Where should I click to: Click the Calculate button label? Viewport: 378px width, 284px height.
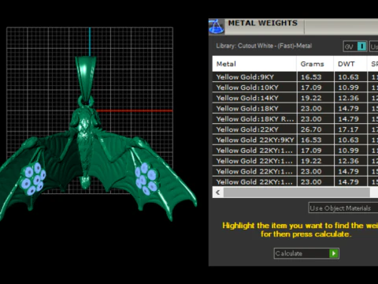click(289, 253)
